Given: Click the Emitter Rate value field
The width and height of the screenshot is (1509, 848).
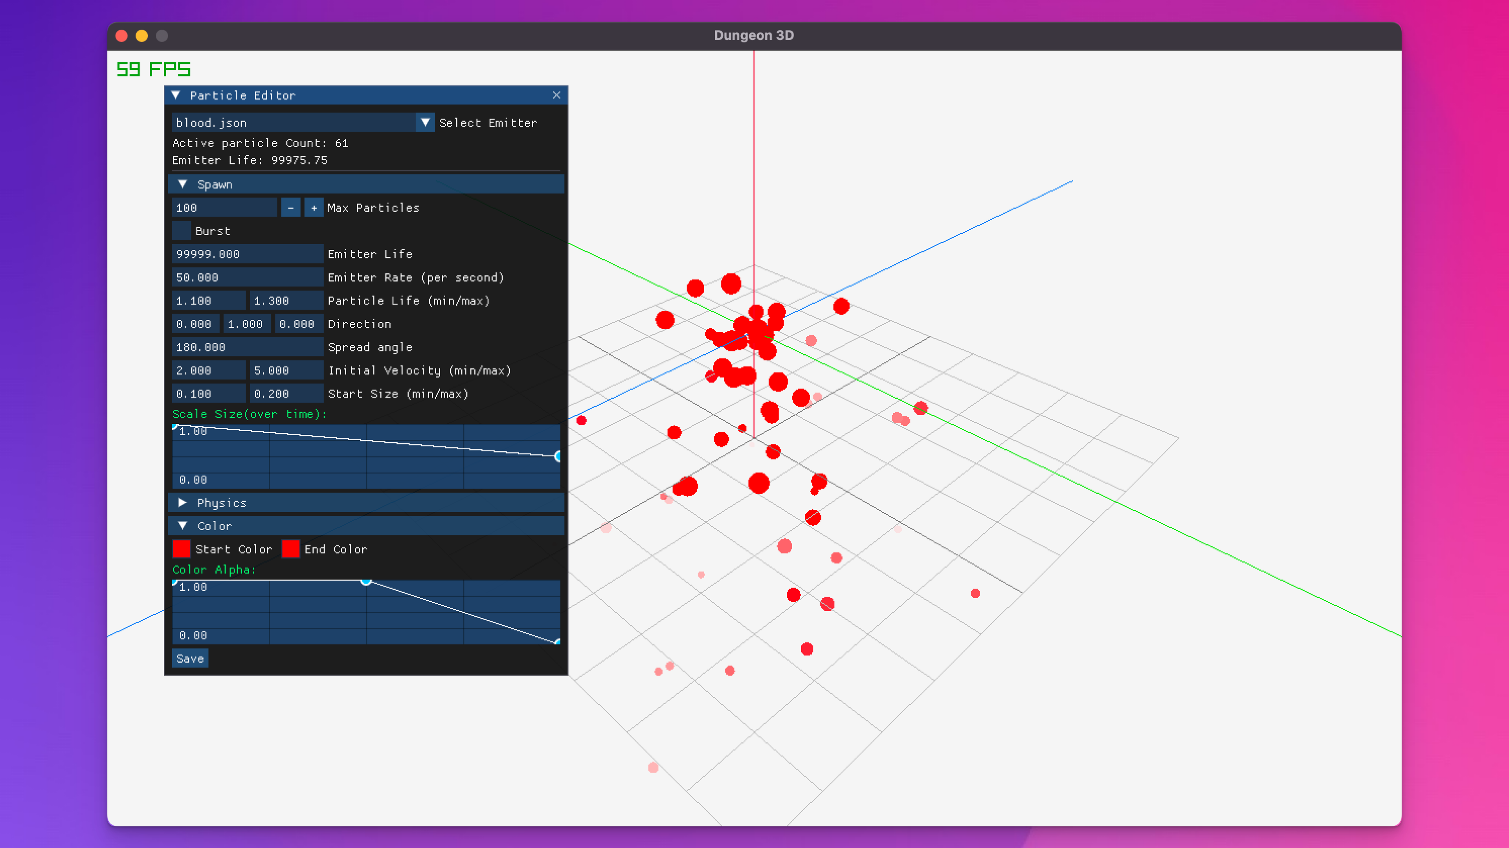Looking at the screenshot, I should (247, 278).
